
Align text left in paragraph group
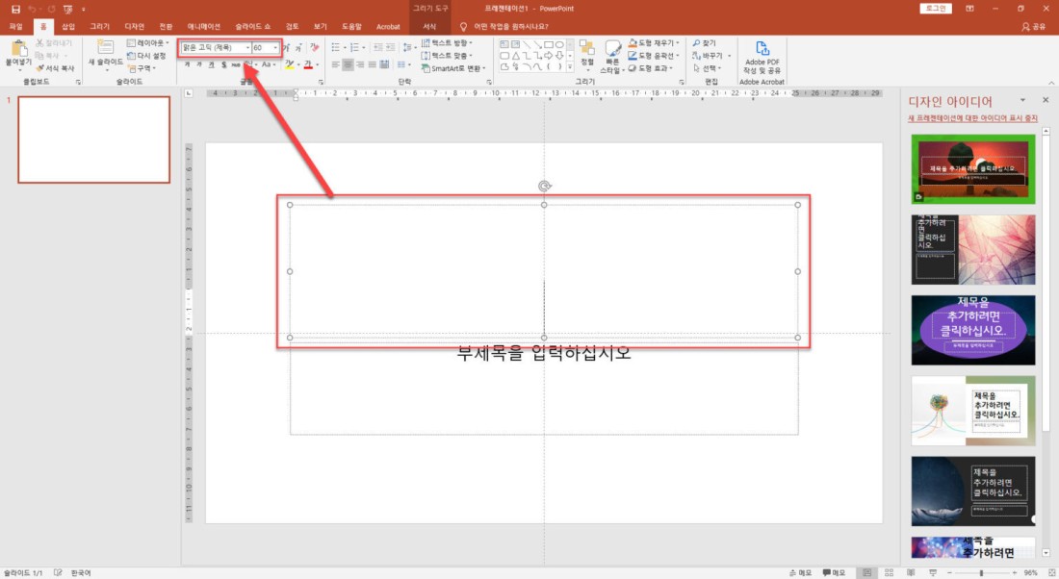click(x=336, y=64)
